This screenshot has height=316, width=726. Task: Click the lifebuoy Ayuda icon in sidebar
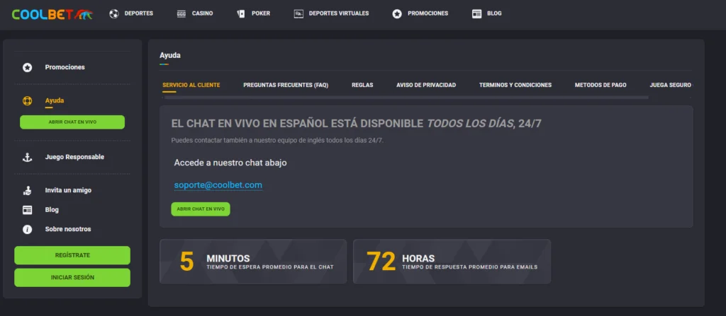click(x=28, y=101)
